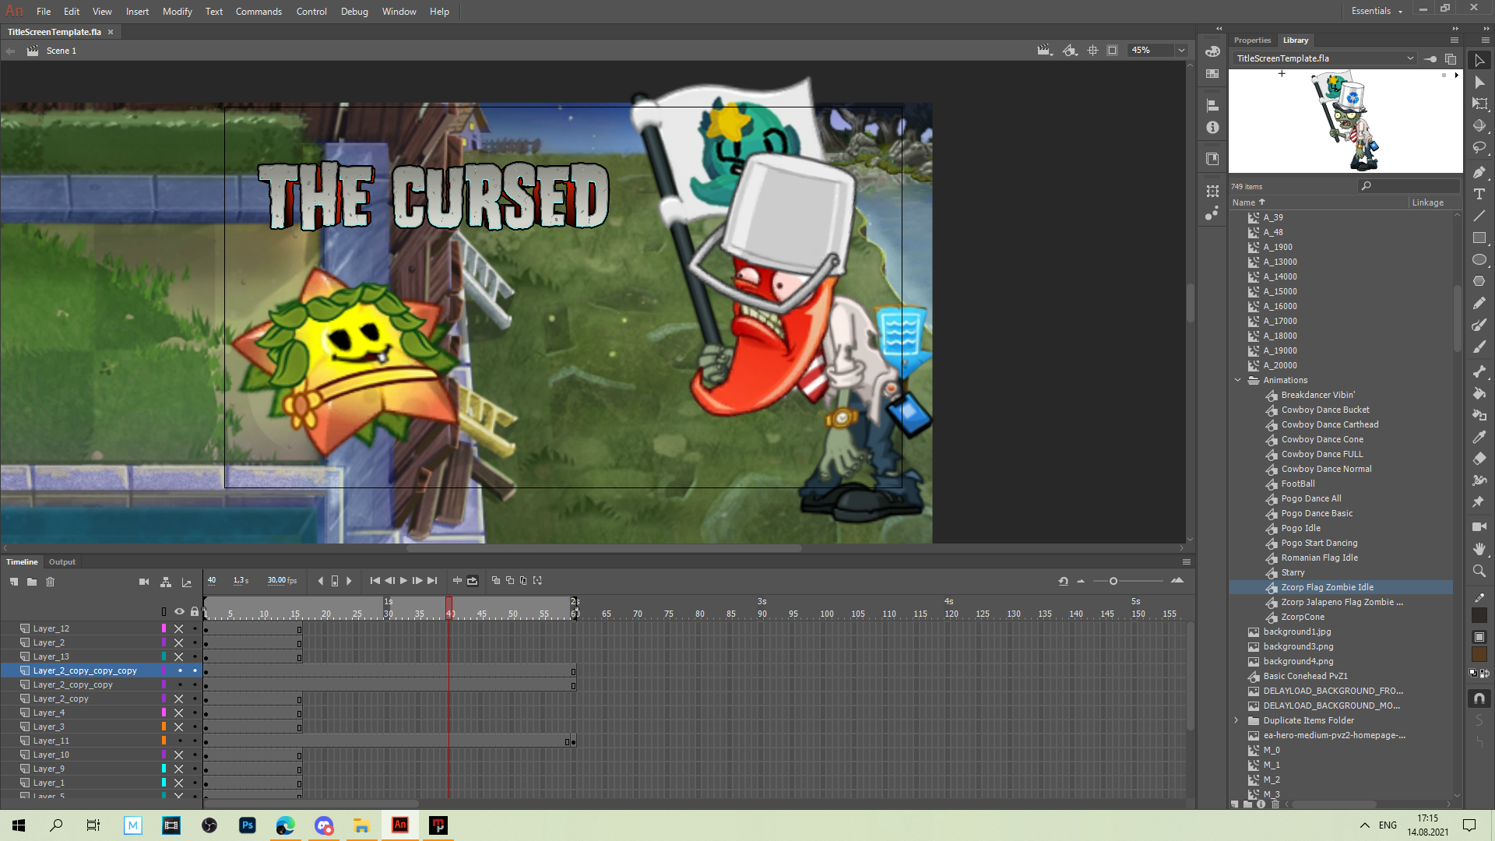Screen dimensions: 1495x841
Task: Open the Essentials workspace dropdown
Action: [1377, 11]
